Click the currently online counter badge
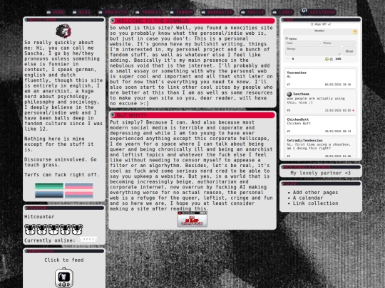The height and width of the screenshot is (288, 385). (x=88, y=239)
